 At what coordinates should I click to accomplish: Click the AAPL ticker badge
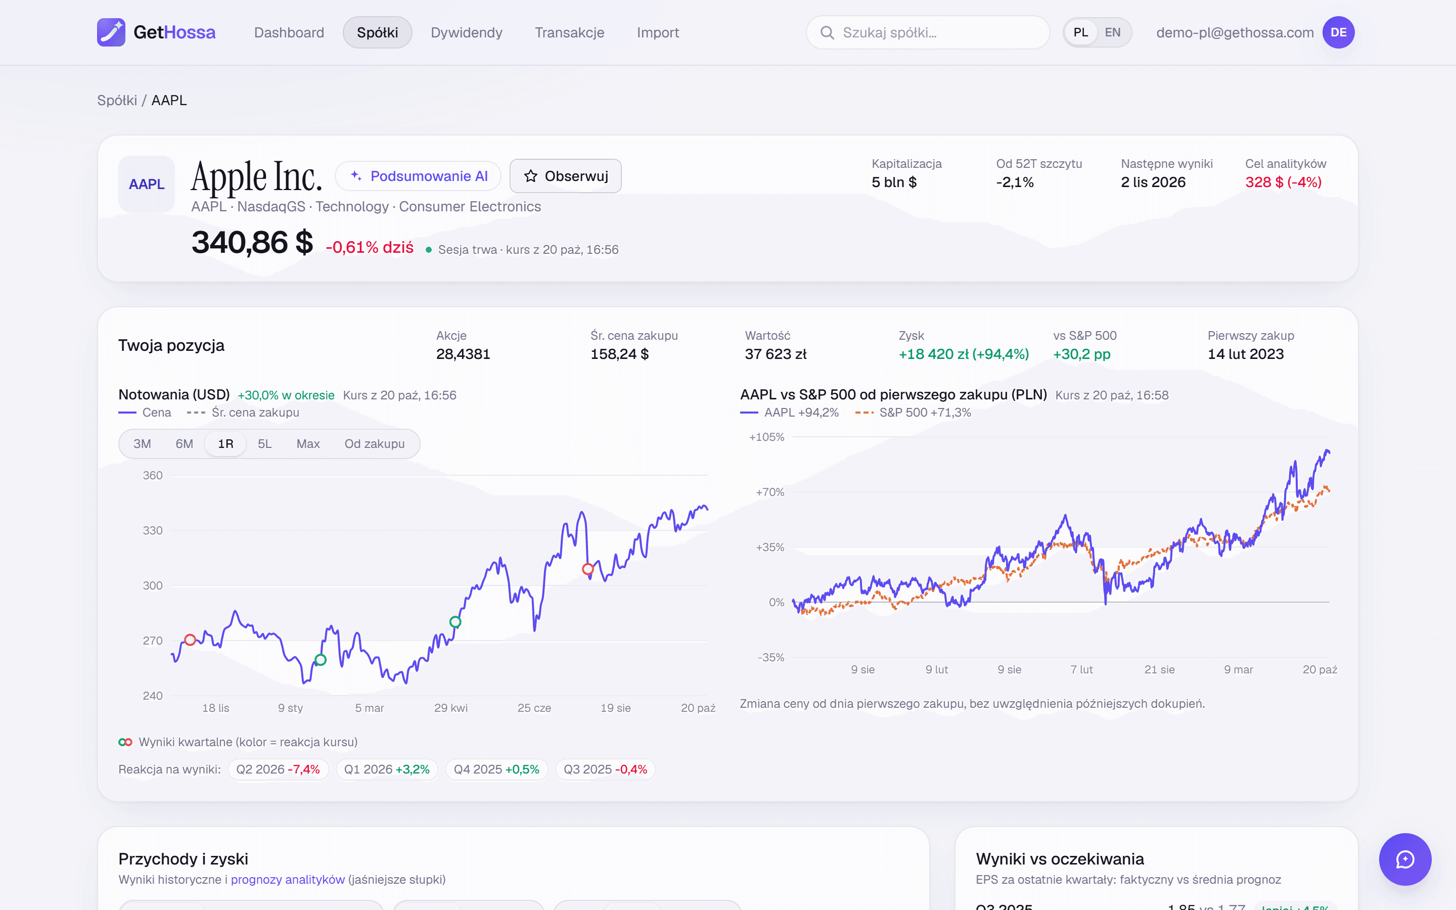click(147, 184)
